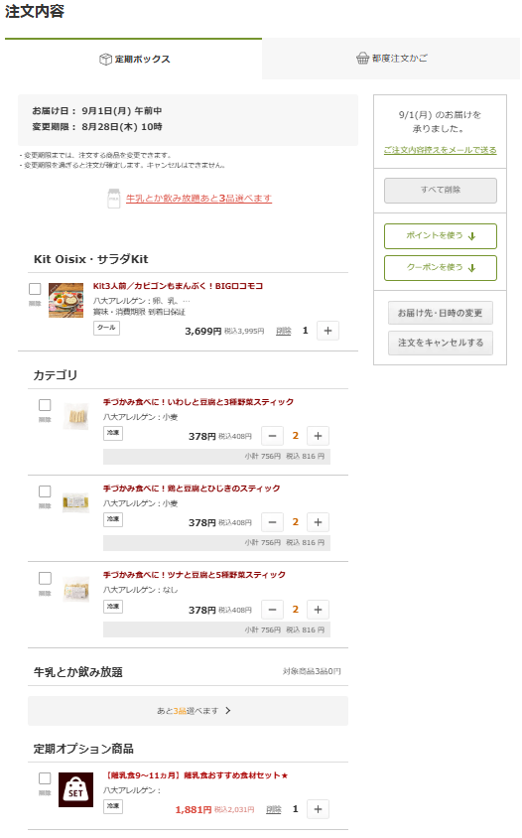522x838 pixels.
Task: Increase quantity of ツナと豆腐 sticks
Action: point(318,610)
